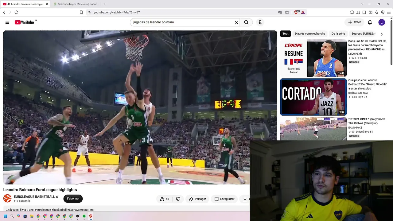393x221 pixels.
Task: Open the Copilot taskbar icon
Action: pyautogui.click(x=18, y=216)
